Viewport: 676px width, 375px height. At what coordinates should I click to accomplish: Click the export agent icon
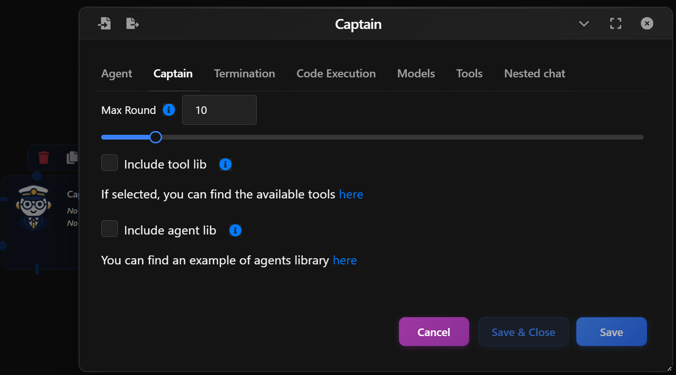click(x=132, y=23)
